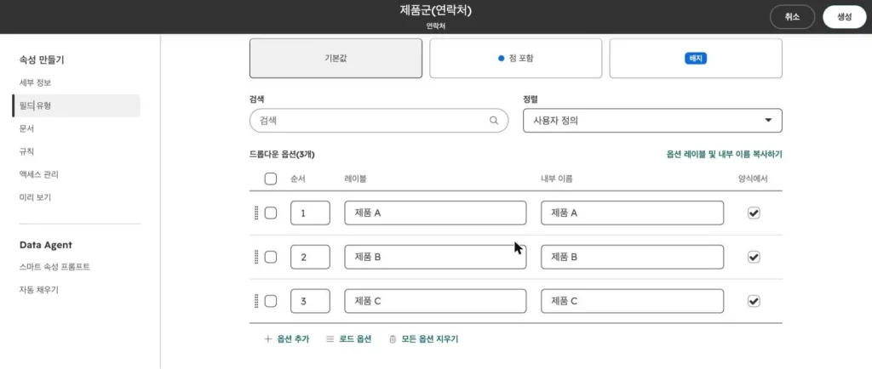Select the 기본값 style card
This screenshot has width=872, height=369.
tap(336, 59)
